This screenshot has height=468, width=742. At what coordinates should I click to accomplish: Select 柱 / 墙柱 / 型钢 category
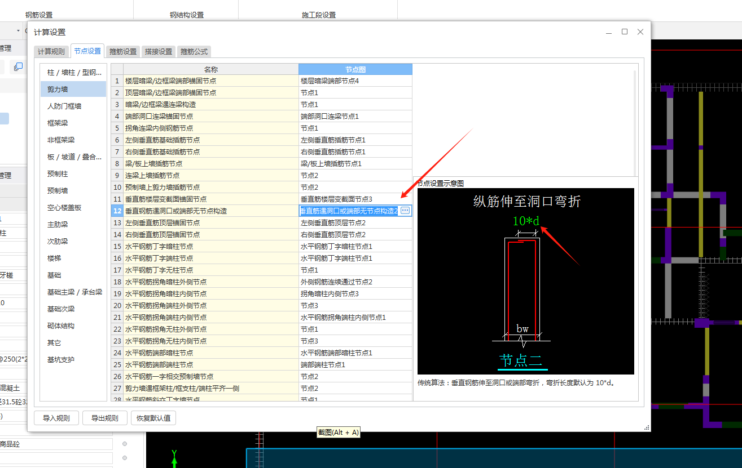(73, 72)
